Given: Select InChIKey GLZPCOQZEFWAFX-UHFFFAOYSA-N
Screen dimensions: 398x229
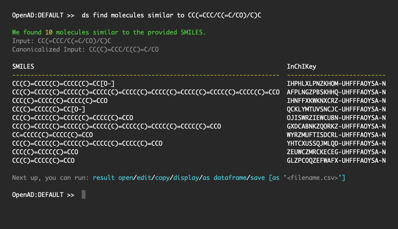Looking at the screenshot, I should tap(336, 161).
